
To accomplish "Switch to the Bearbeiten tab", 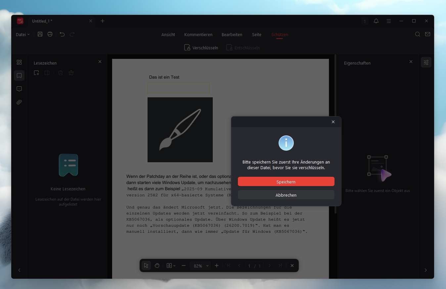I will pos(232,34).
